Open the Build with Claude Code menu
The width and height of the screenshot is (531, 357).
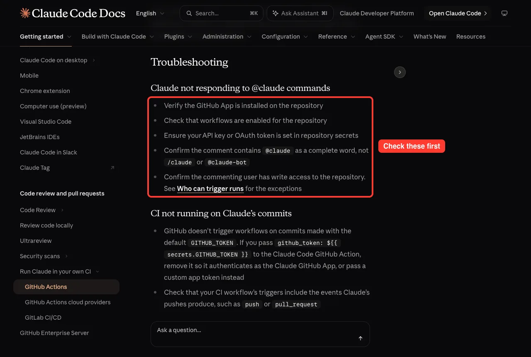pos(118,37)
